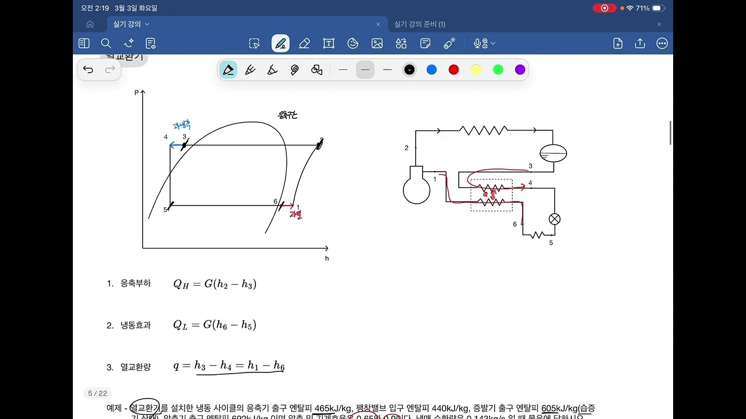Viewport: 746px width, 419px height.
Task: Select the spiral stroke option icon
Action: point(295,70)
